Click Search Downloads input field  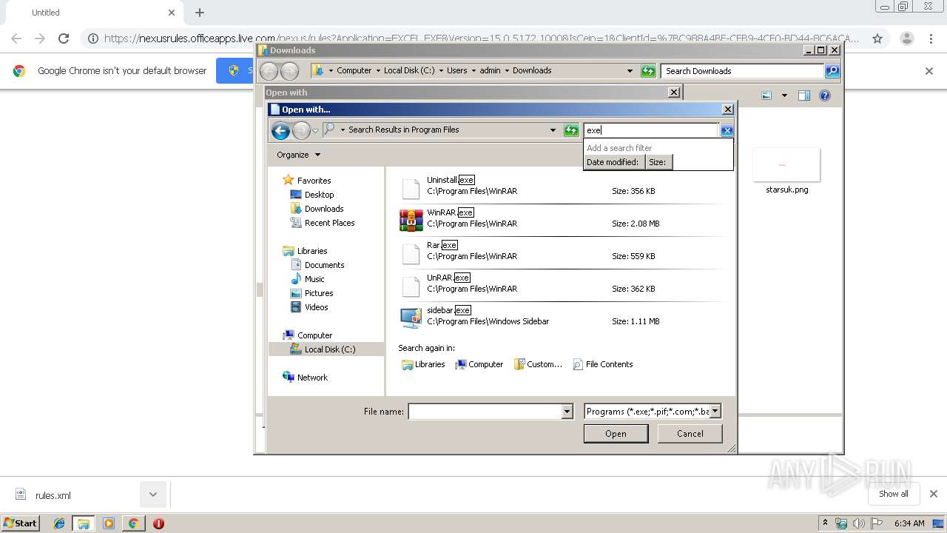pos(743,71)
